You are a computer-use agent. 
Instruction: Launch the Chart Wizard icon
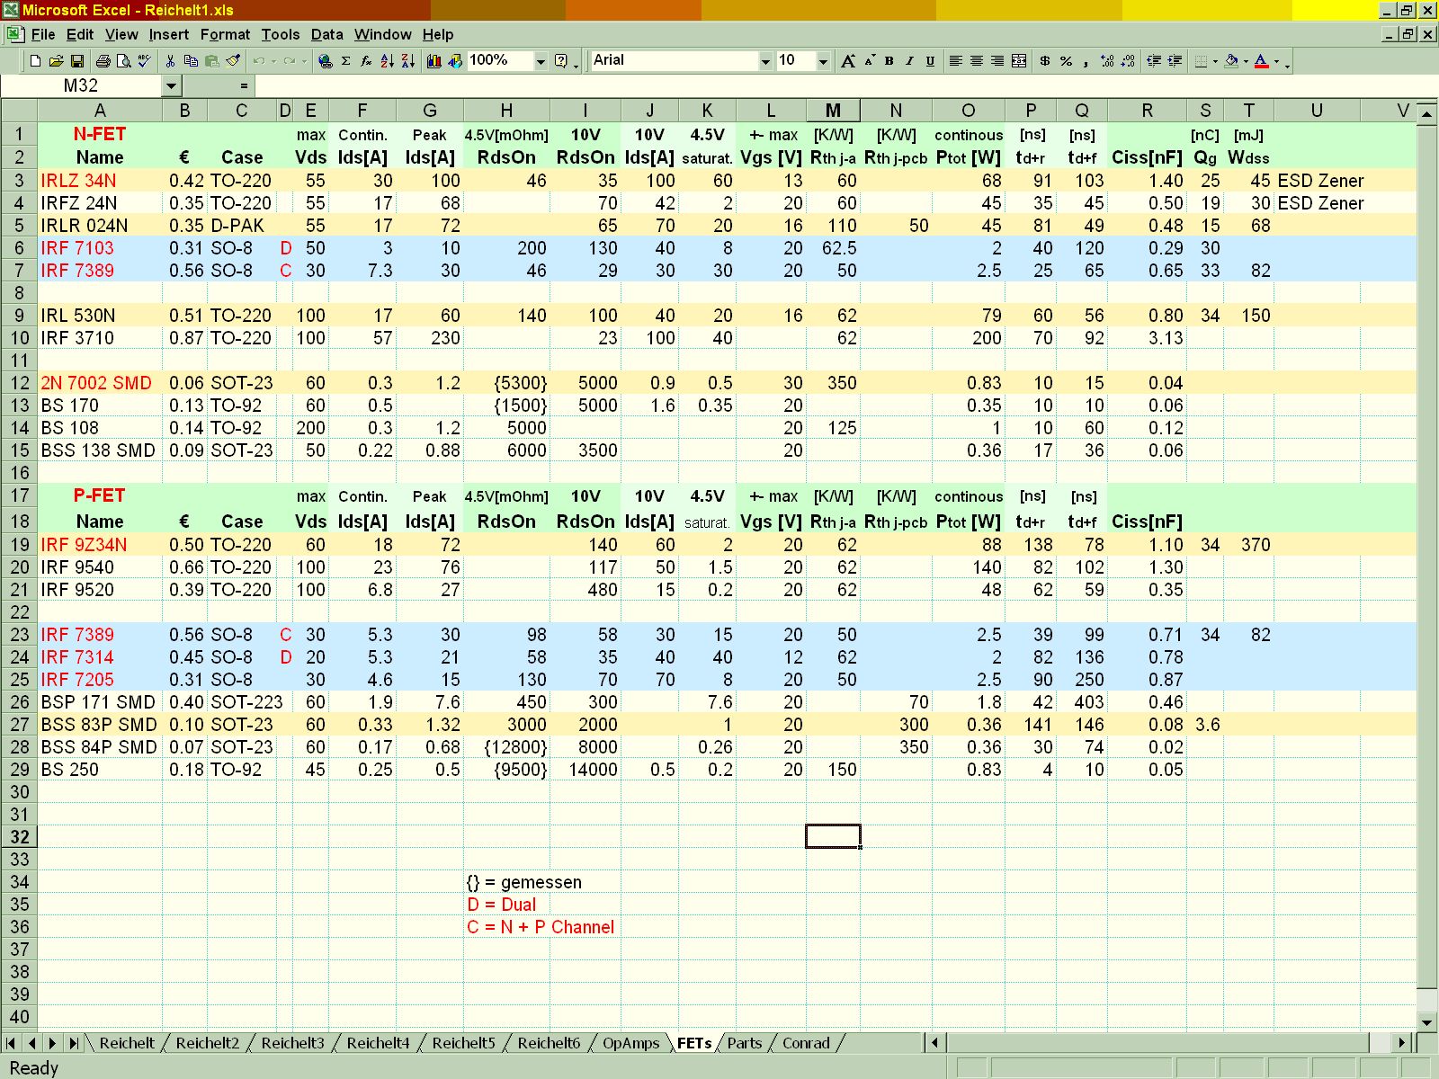[434, 61]
